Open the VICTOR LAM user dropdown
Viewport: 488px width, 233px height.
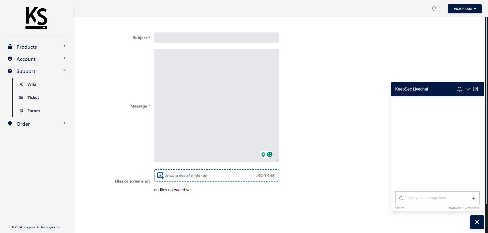(465, 9)
